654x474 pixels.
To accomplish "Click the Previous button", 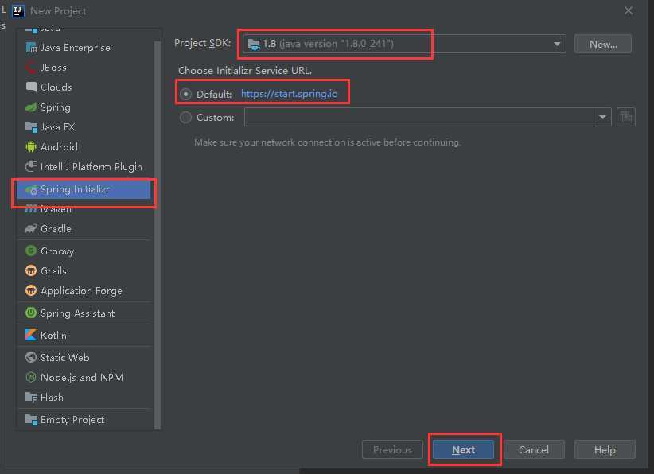I will click(x=392, y=450).
